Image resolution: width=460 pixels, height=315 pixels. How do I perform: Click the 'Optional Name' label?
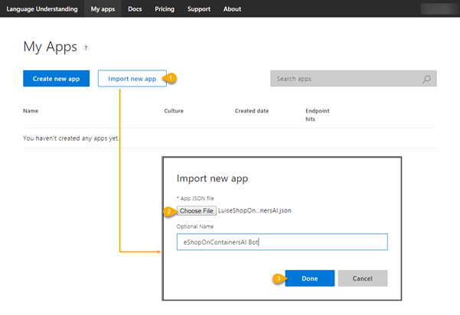(195, 226)
